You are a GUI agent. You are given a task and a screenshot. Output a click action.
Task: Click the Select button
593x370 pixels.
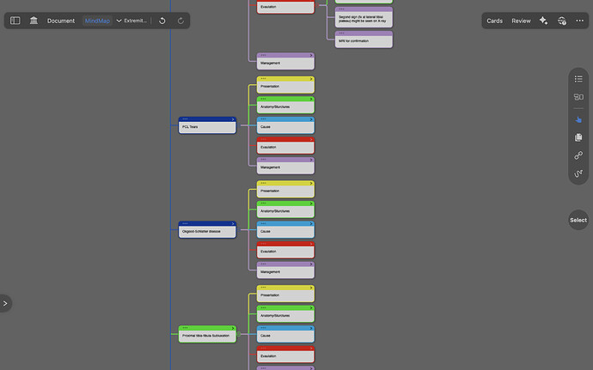[x=578, y=220]
